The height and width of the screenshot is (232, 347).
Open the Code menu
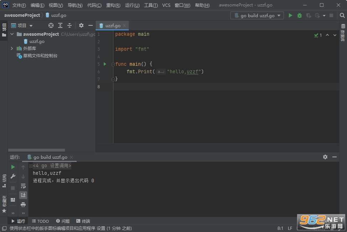pos(94,5)
